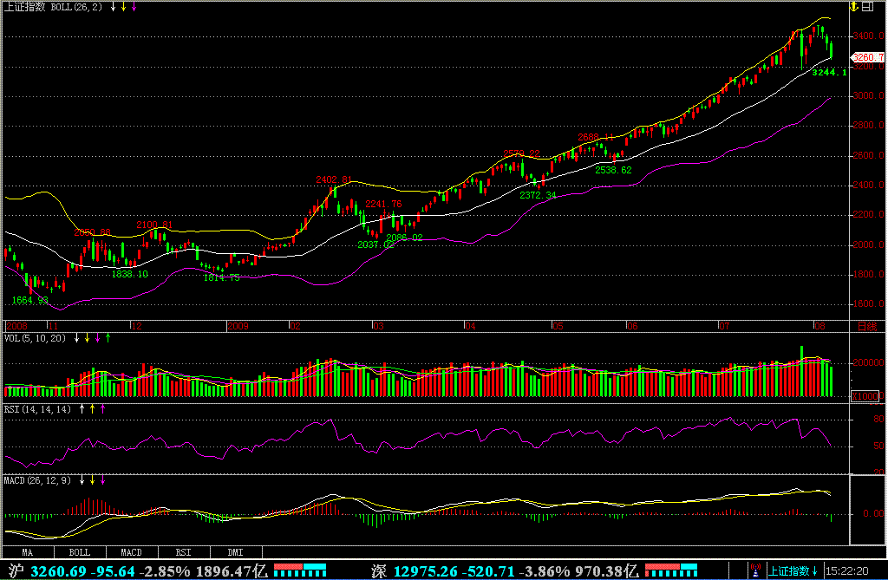Image resolution: width=888 pixels, height=580 pixels.
Task: Click the white BOLL middle-band arrow indicator
Action: [114, 7]
